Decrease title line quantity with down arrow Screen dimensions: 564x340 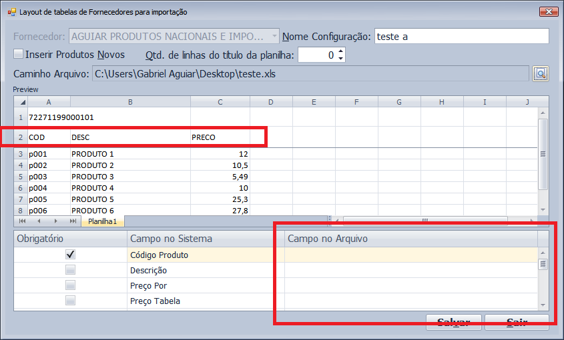341,59
